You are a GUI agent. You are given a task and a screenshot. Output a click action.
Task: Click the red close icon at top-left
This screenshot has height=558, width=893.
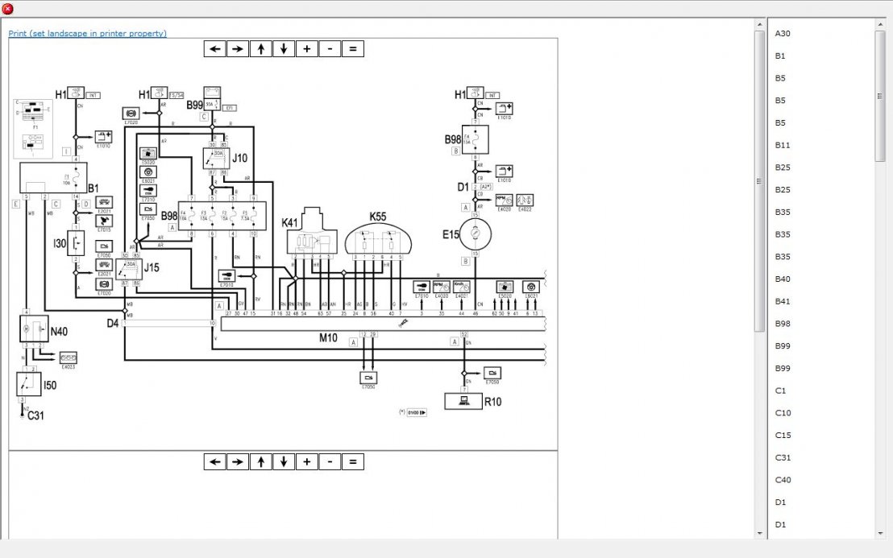[8, 9]
